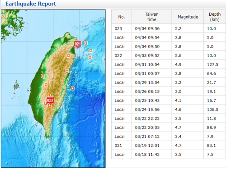This screenshot has width=226, height=169.
Task: Click depth value 21.7
Action: point(212,82)
